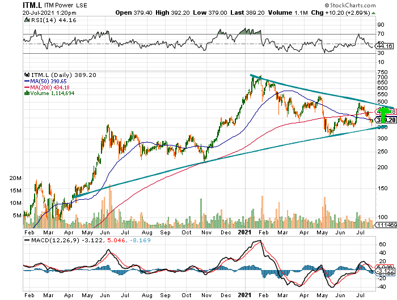Click the ITM.L (Daily) 389.20 legend
Viewport: 397px width, 300px height.
(64, 75)
